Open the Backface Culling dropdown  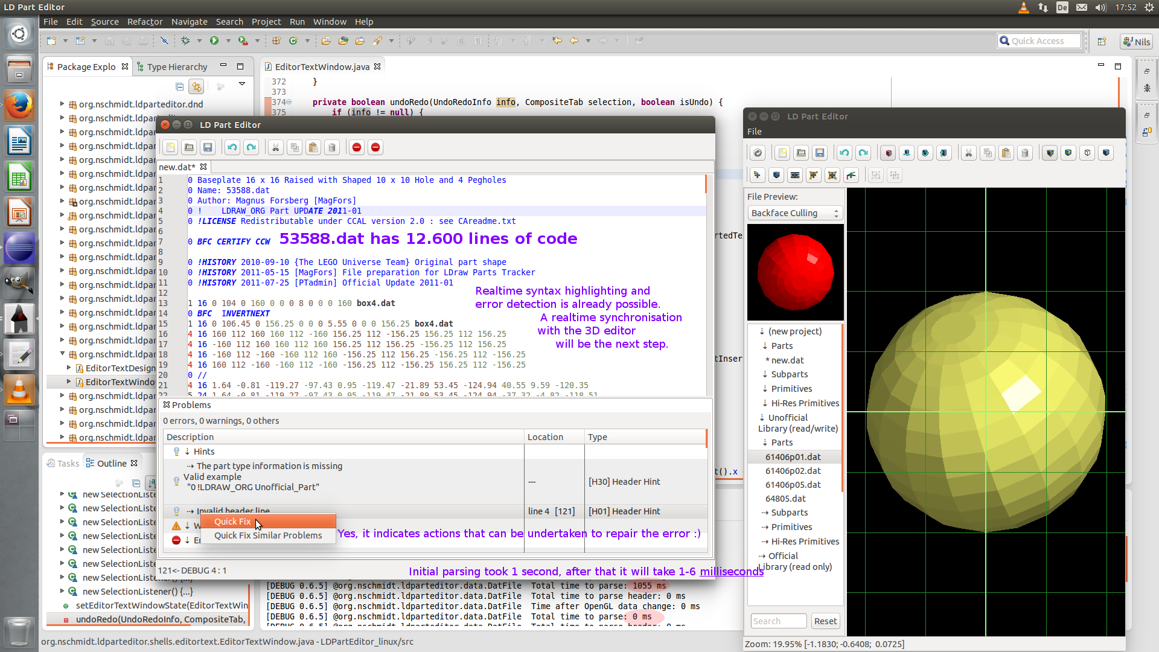point(795,213)
